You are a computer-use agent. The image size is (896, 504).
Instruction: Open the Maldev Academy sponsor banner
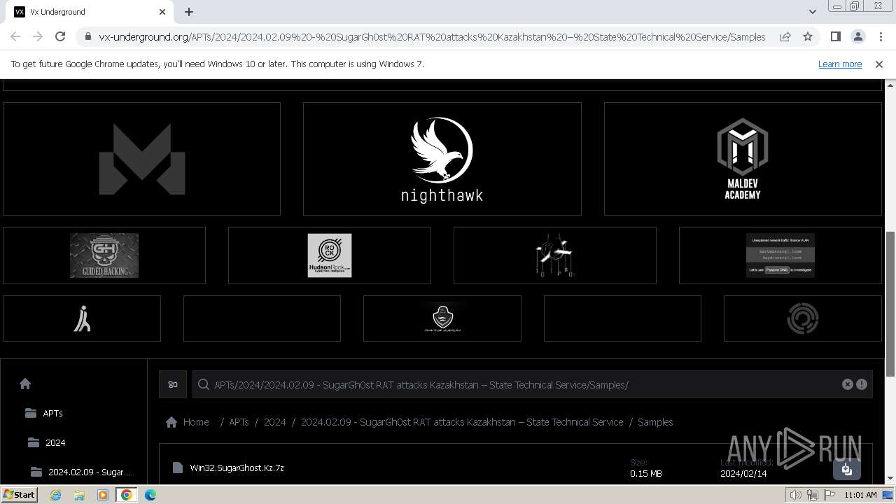coord(743,159)
